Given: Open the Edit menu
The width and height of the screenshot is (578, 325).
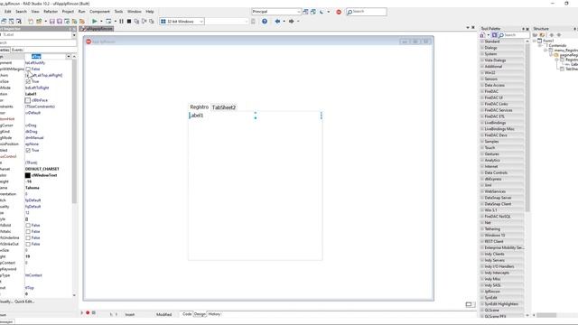Looking at the screenshot, I should tap(8, 12).
